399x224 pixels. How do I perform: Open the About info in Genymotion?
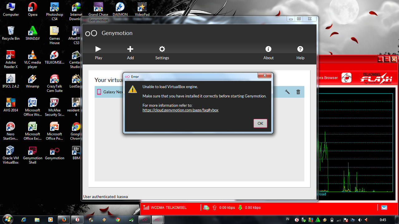pyautogui.click(x=268, y=49)
